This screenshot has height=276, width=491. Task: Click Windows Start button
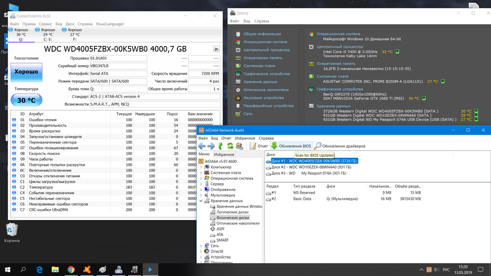pyautogui.click(x=8, y=269)
